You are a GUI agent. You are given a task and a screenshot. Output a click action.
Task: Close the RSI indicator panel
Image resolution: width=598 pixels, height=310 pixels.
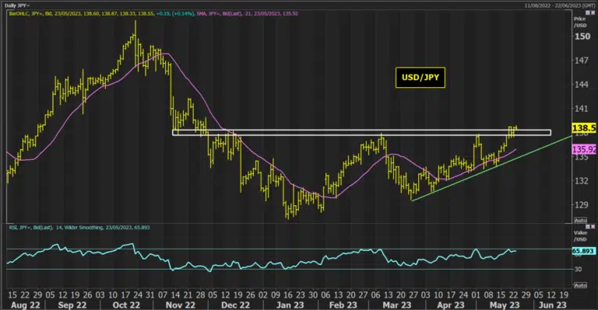[593, 227]
